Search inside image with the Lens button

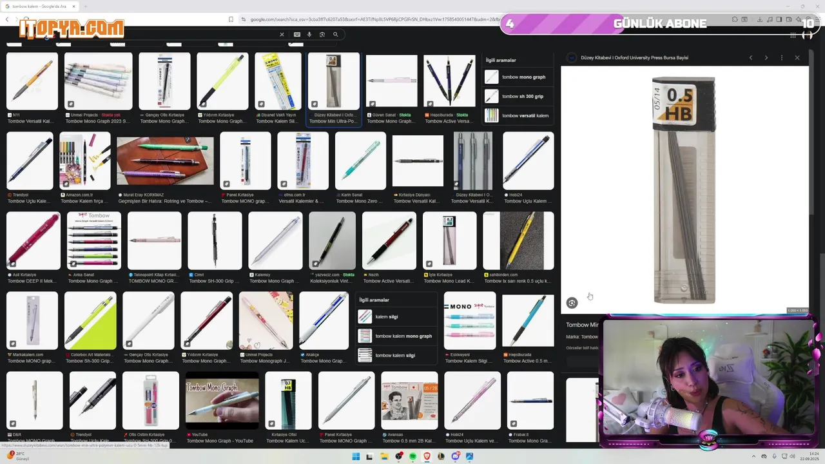[x=572, y=303]
